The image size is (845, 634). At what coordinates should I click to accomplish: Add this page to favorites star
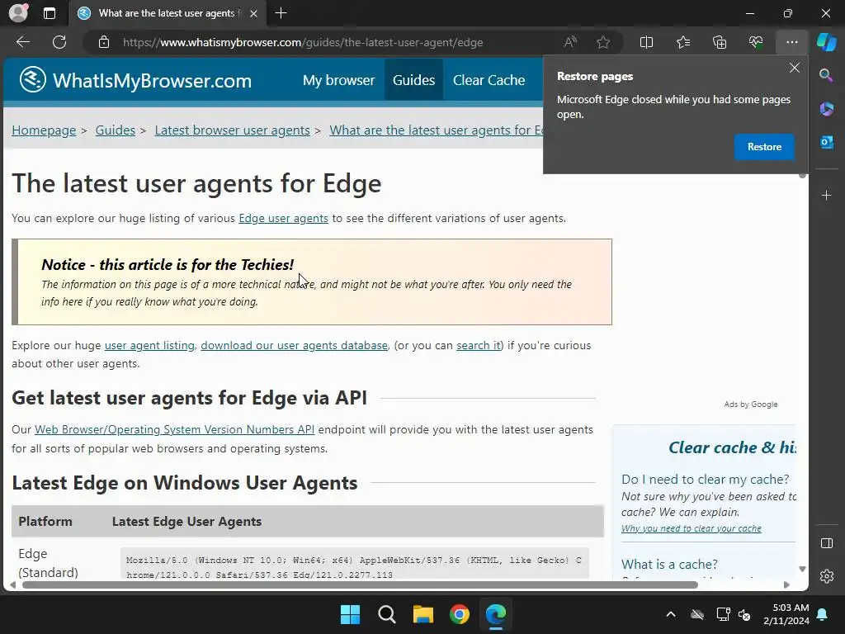coord(603,42)
